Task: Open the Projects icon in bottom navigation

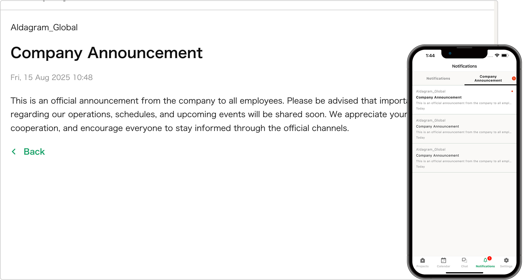Action: point(422,260)
